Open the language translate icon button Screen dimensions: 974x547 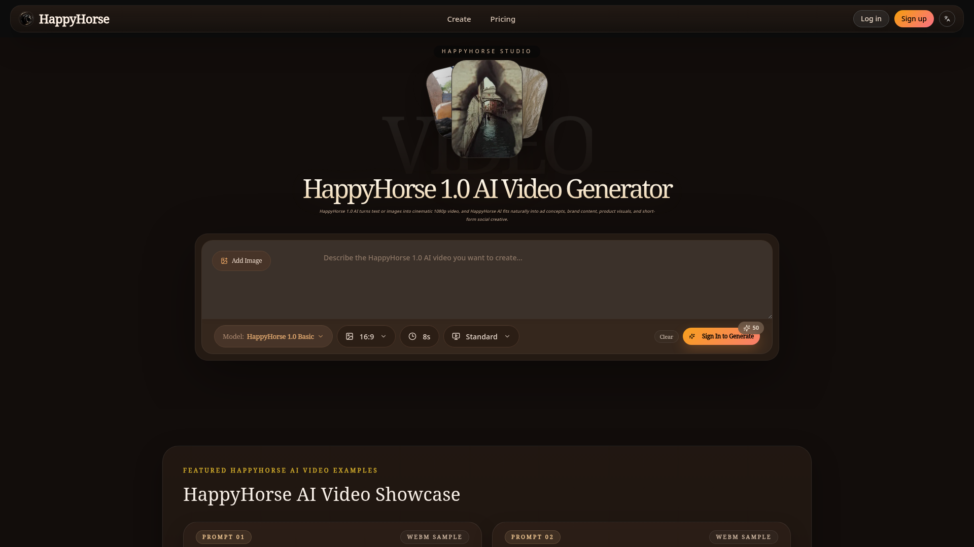[947, 19]
